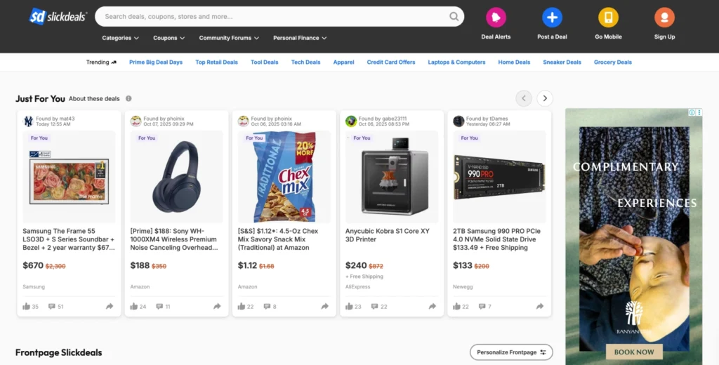719x365 pixels.
Task: Show next Just For You deals
Action: click(545, 99)
